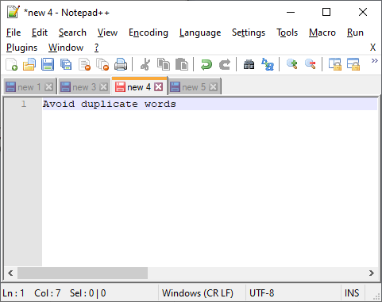Open the ? help menu

(x=96, y=48)
